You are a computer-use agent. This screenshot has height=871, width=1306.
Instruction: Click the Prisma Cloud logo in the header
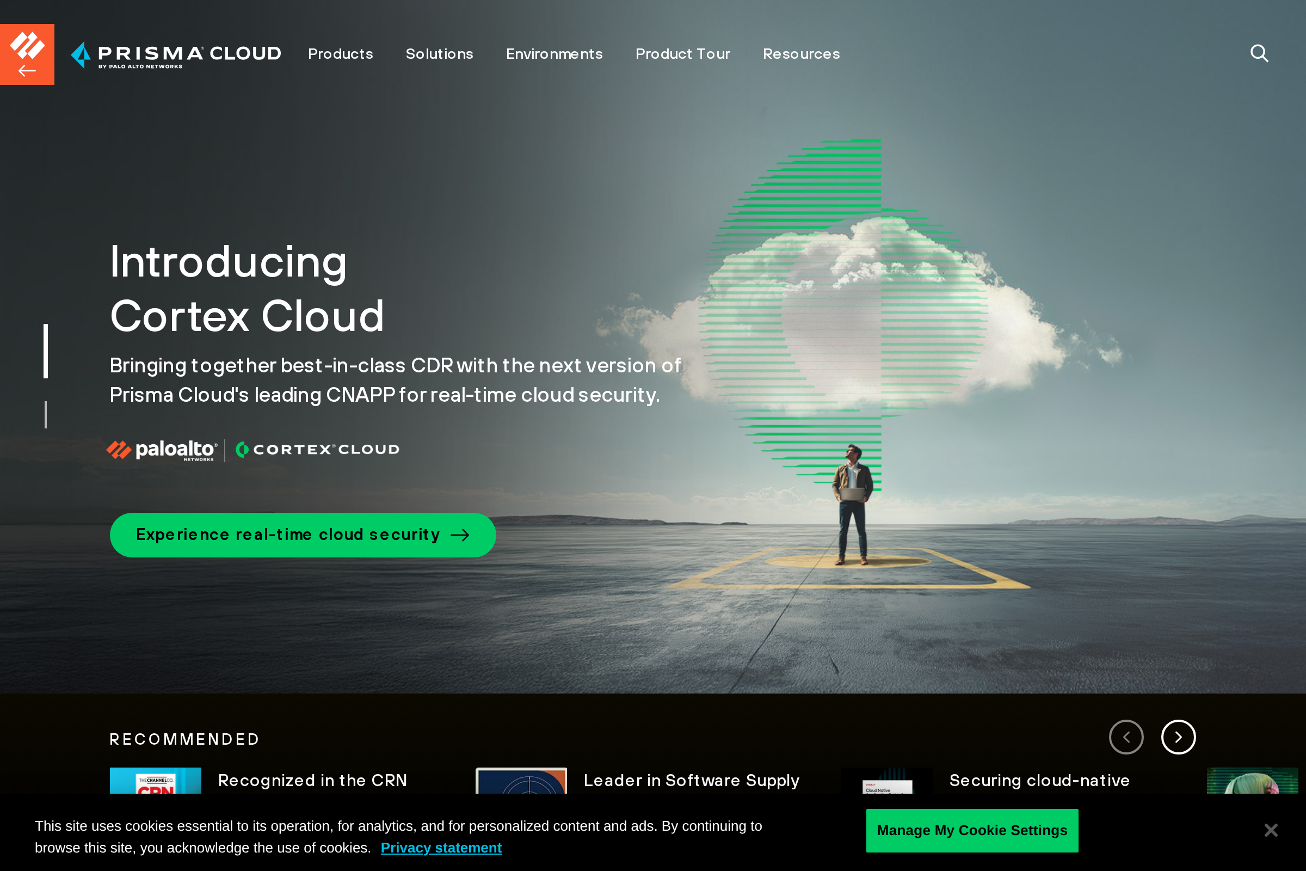click(176, 54)
